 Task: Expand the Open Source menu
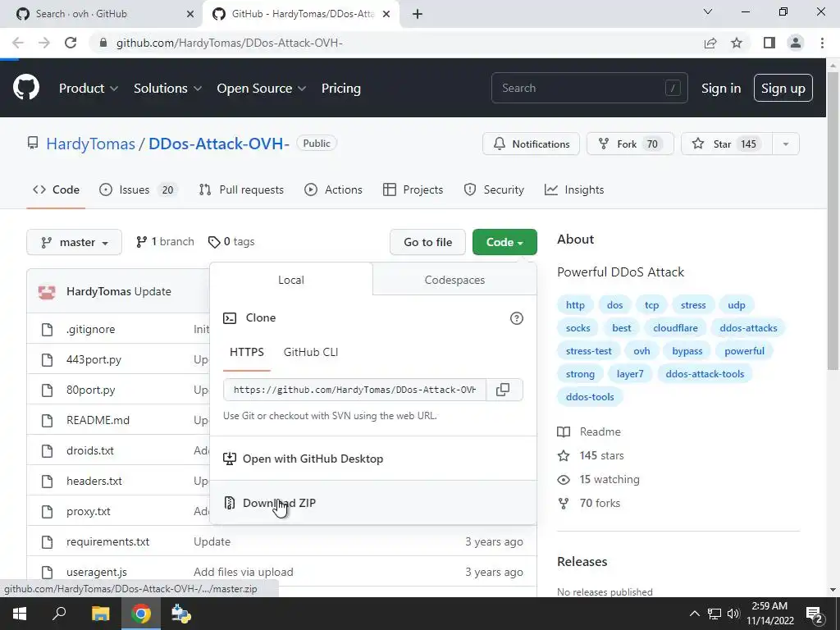pyautogui.click(x=262, y=89)
